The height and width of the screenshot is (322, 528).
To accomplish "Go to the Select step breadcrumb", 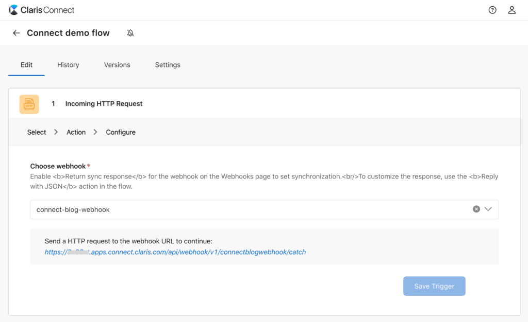I will point(37,132).
